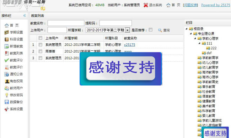Click the 修改密码 lightbulb icon

(7, 95)
